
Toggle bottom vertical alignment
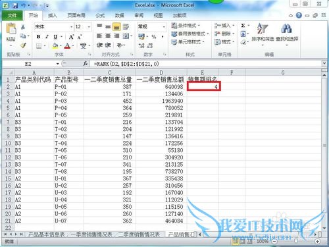[x=116, y=27]
